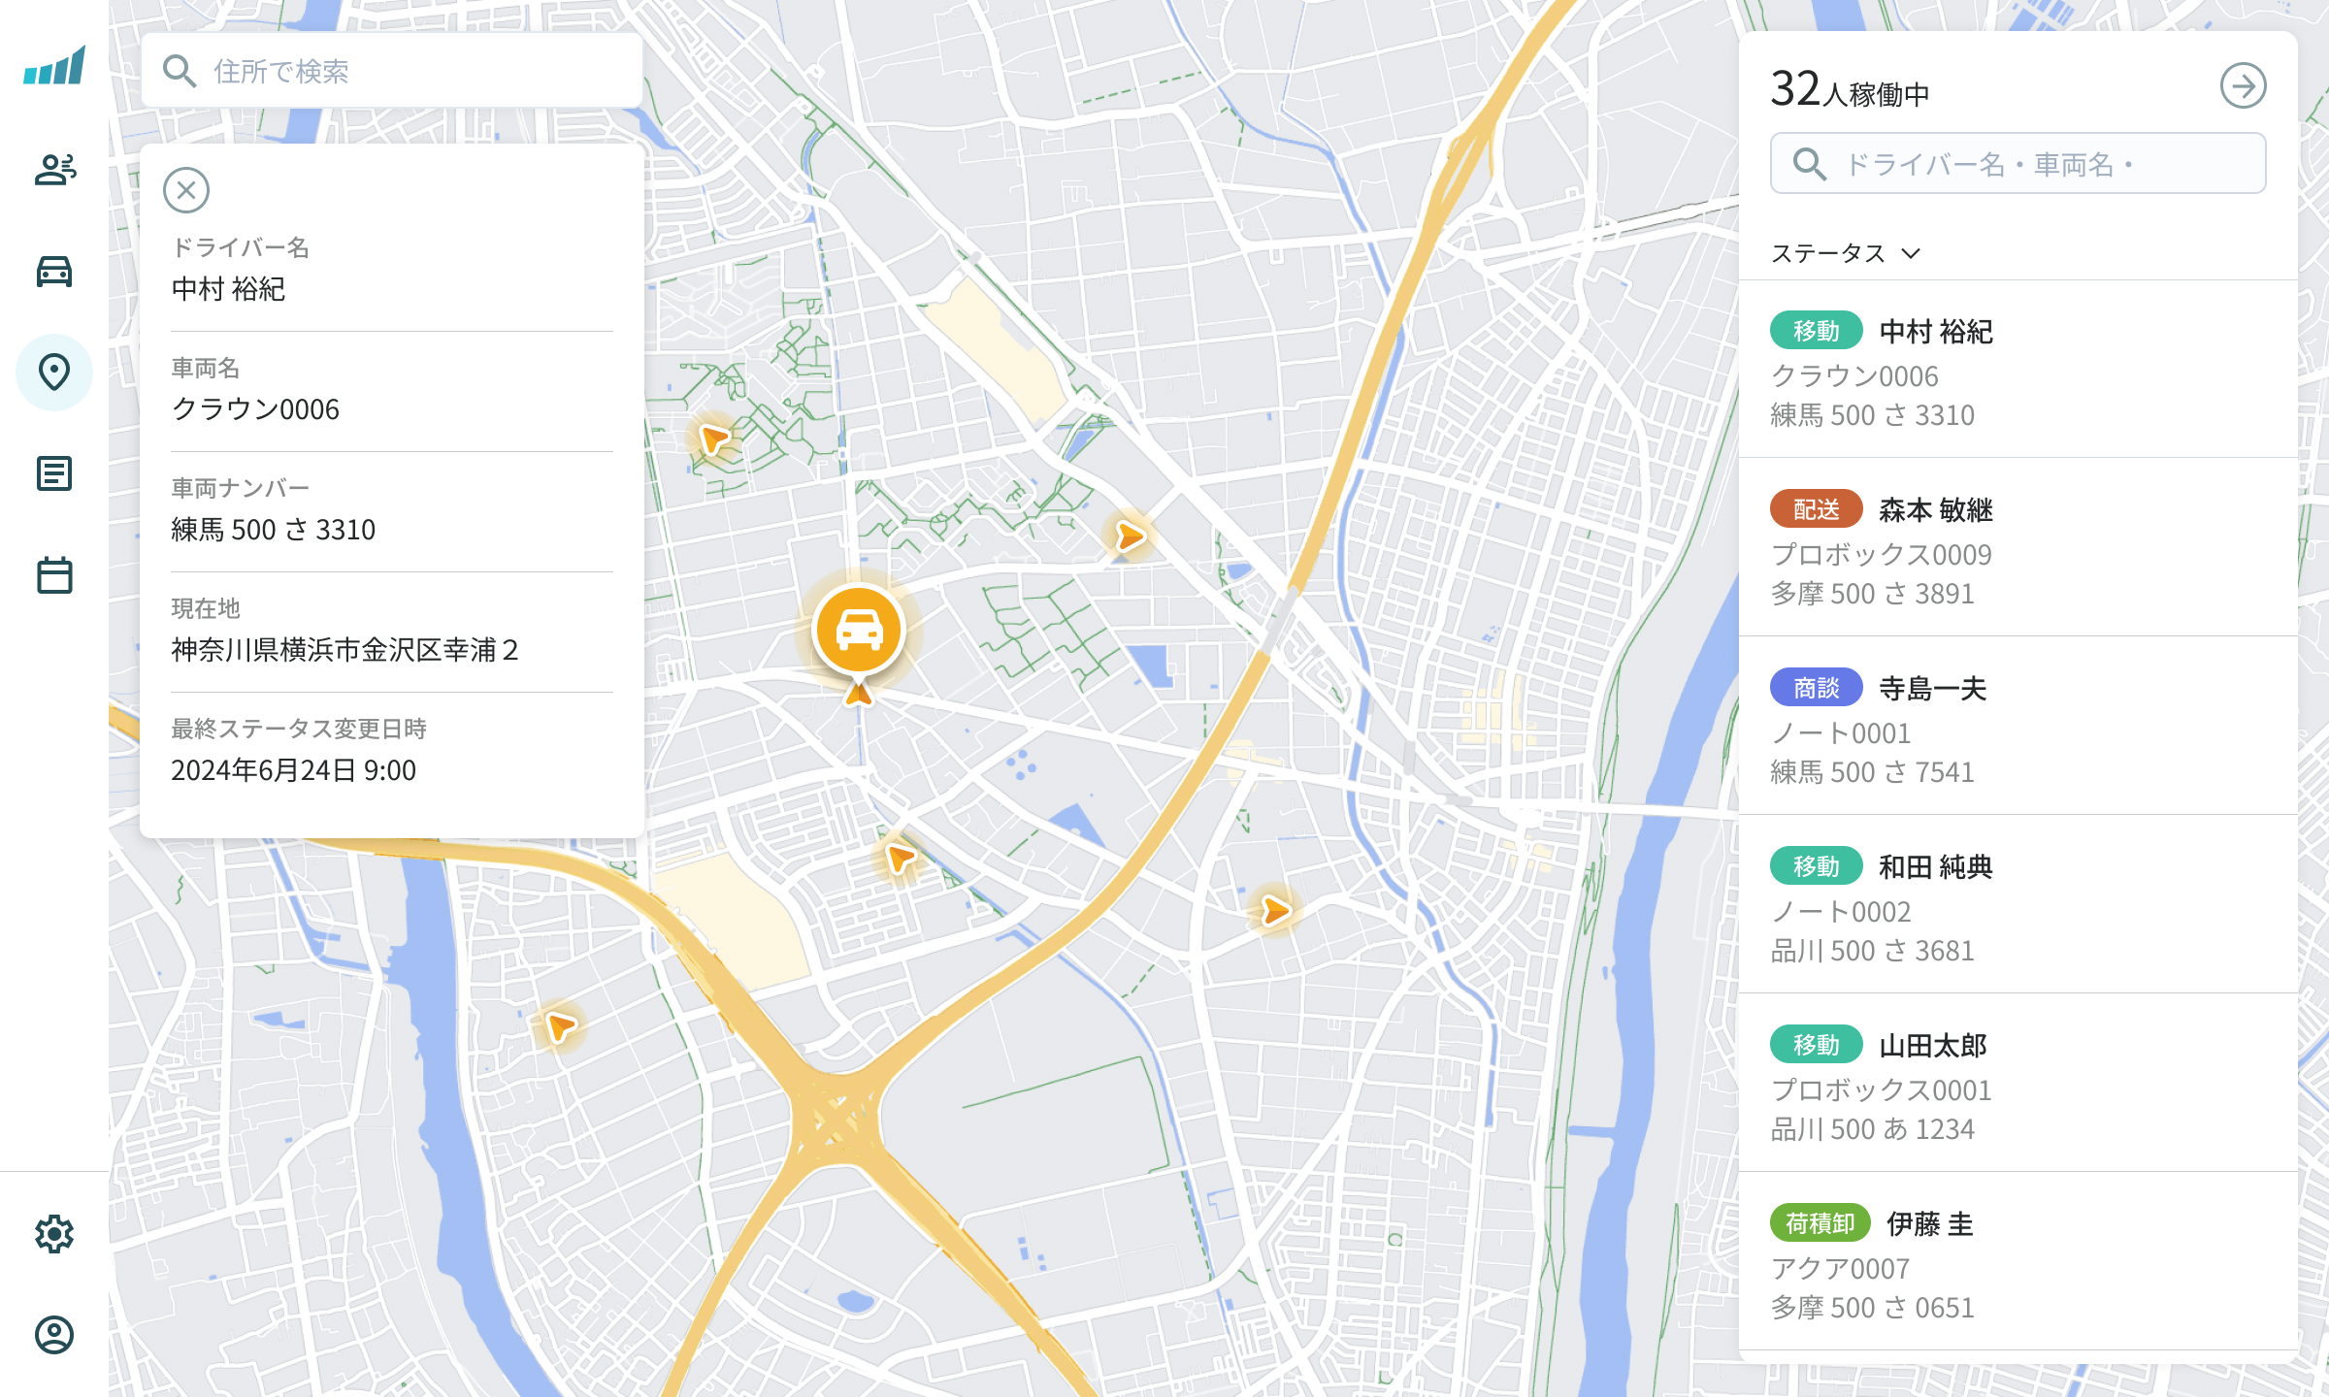This screenshot has height=1397, width=2329.
Task: Open the user account profile icon
Action: [54, 1335]
